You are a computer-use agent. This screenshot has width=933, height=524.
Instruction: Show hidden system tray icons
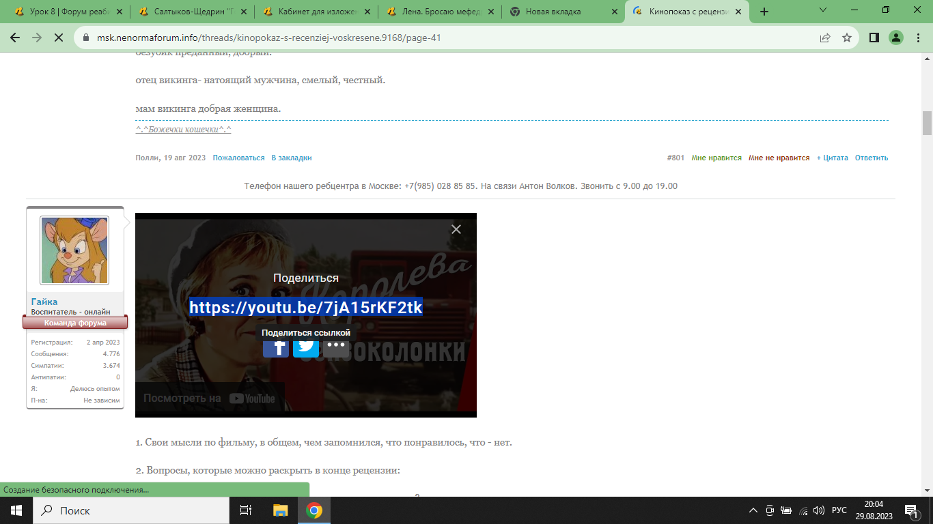(x=753, y=510)
